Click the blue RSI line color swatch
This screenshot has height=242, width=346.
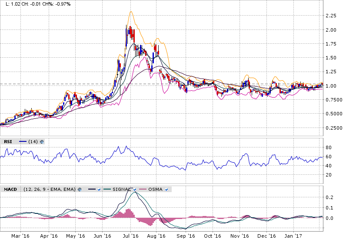click(x=23, y=141)
